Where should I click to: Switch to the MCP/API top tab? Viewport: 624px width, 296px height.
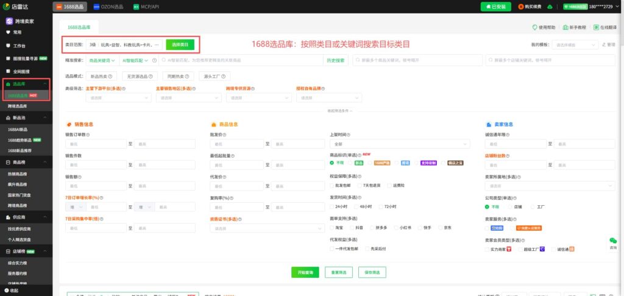pyautogui.click(x=146, y=7)
